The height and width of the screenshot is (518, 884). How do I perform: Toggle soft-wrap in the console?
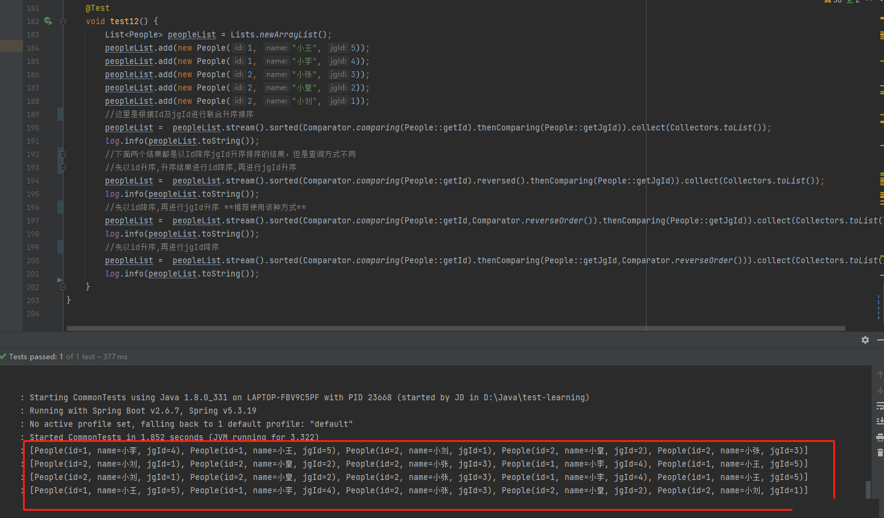click(x=880, y=406)
